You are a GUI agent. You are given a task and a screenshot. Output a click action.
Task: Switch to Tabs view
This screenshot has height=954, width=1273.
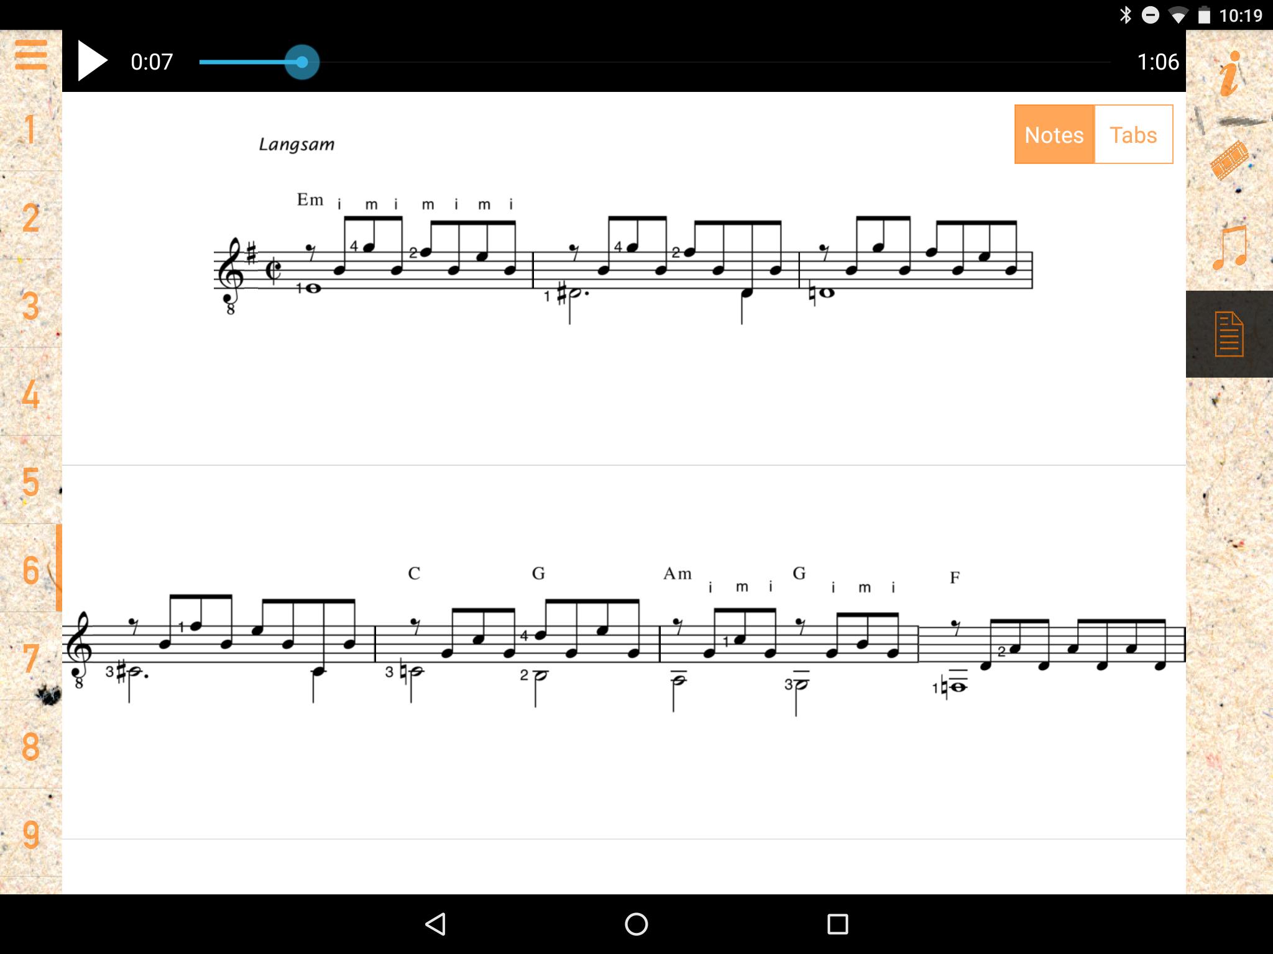(x=1133, y=134)
